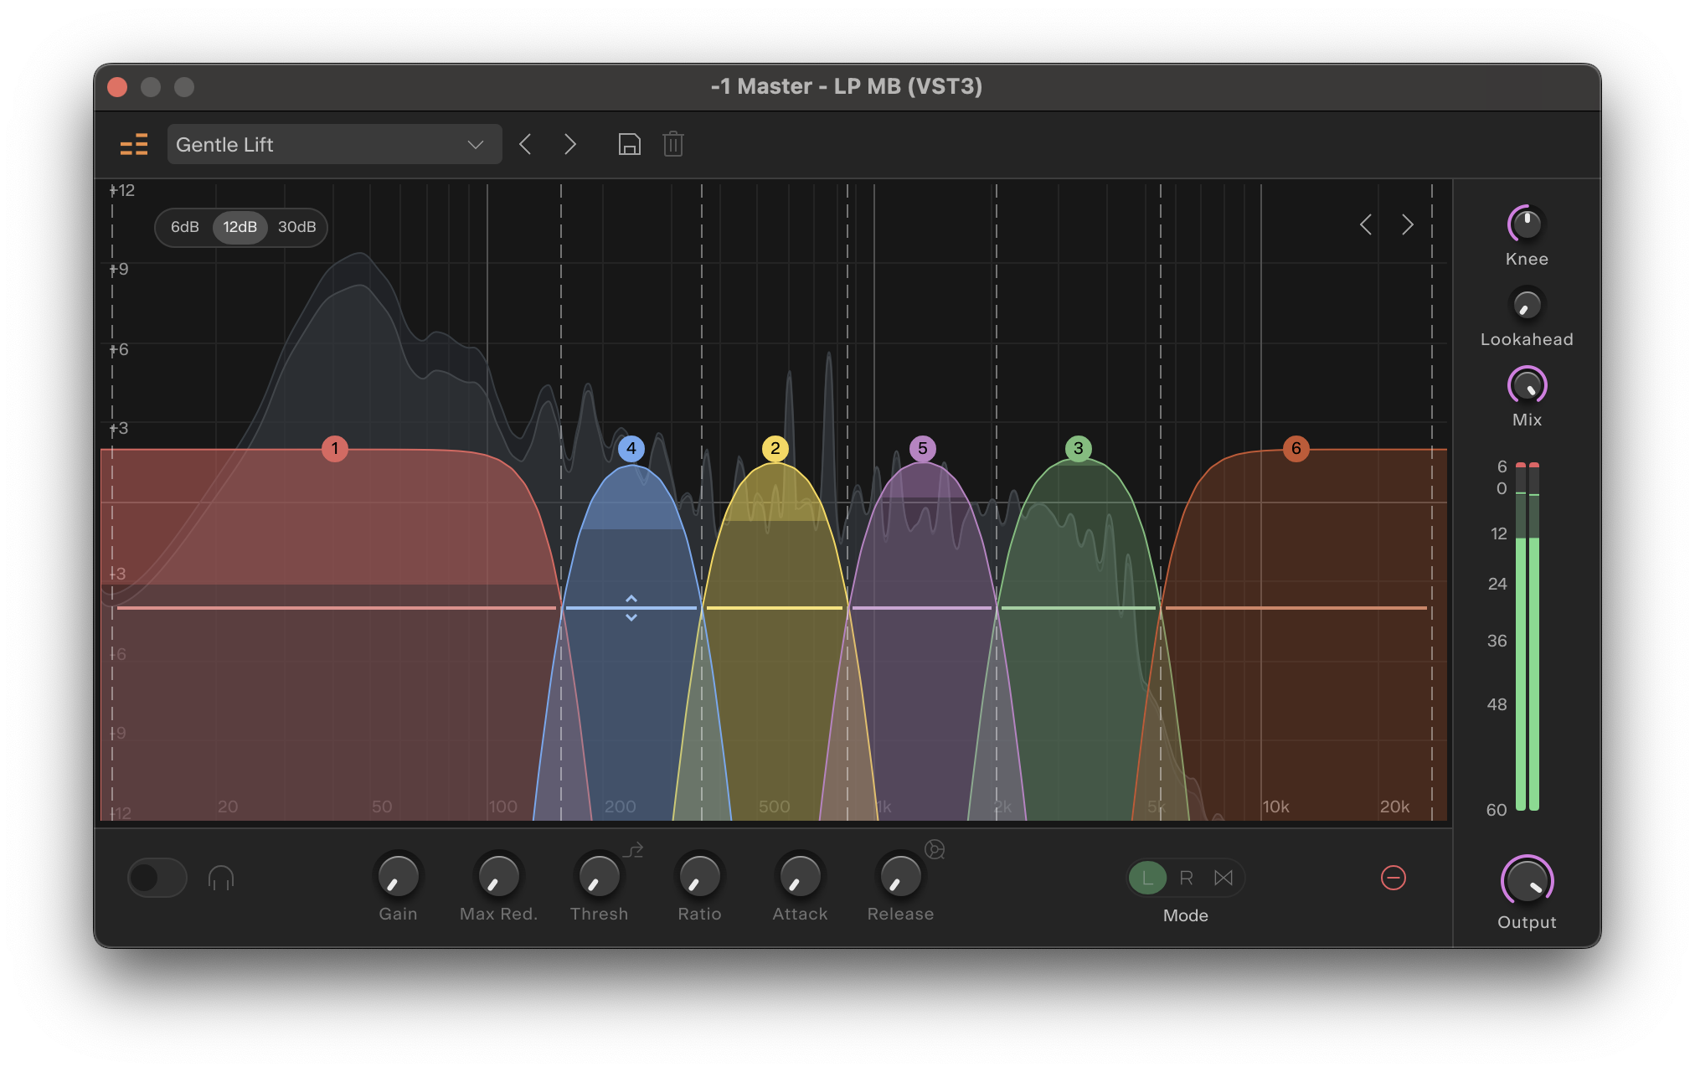Click the Thresh knob
This screenshot has height=1072, width=1695.
click(599, 876)
